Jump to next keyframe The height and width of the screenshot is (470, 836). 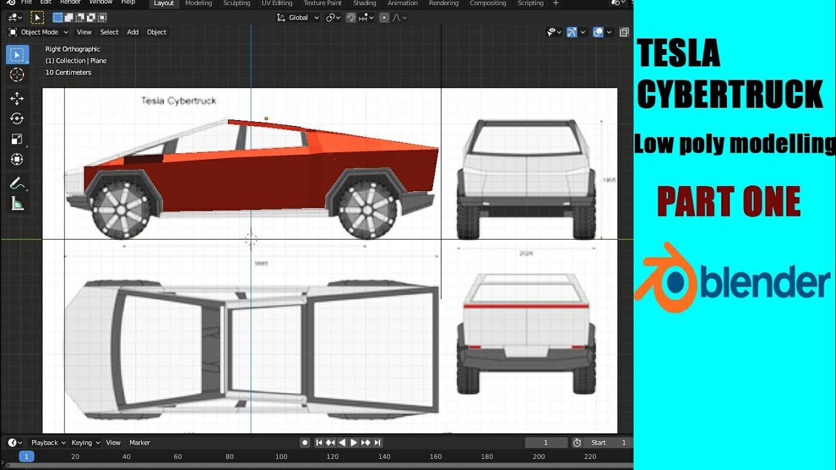[366, 443]
